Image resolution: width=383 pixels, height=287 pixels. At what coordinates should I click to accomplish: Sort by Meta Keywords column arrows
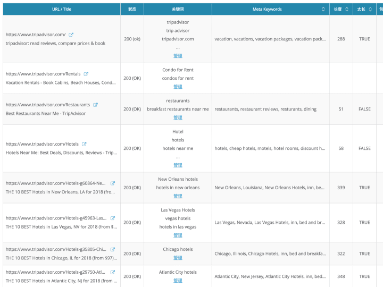(323, 9)
